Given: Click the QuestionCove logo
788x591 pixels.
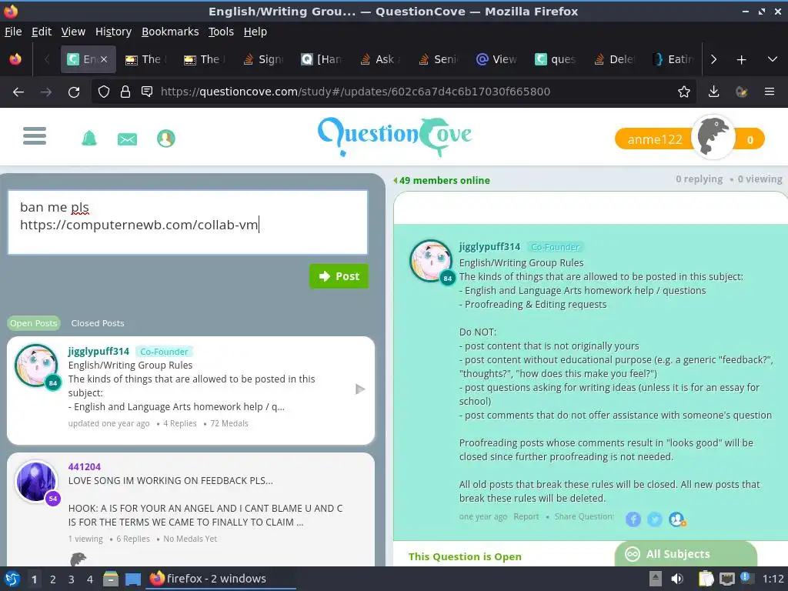Looking at the screenshot, I should coord(395,136).
